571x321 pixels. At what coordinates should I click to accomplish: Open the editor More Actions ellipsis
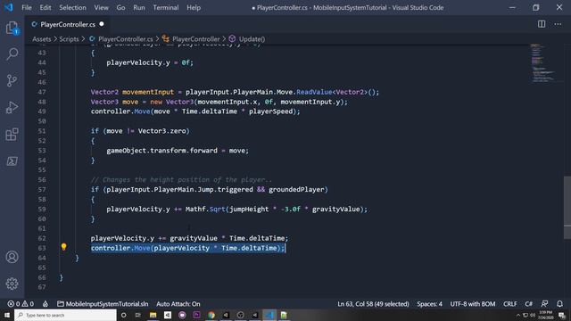pos(558,24)
